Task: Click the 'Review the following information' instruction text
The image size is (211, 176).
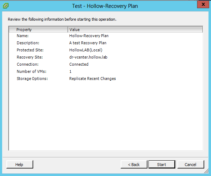Action: pos(62,19)
